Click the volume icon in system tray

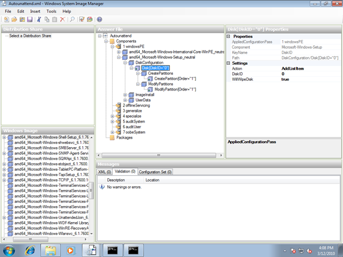click(309, 251)
